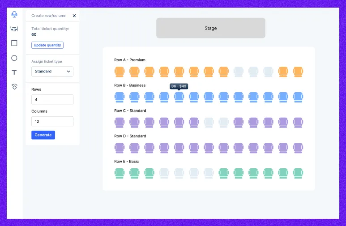Select the table with chairs tool
This screenshot has height=226, width=346.
point(14,29)
